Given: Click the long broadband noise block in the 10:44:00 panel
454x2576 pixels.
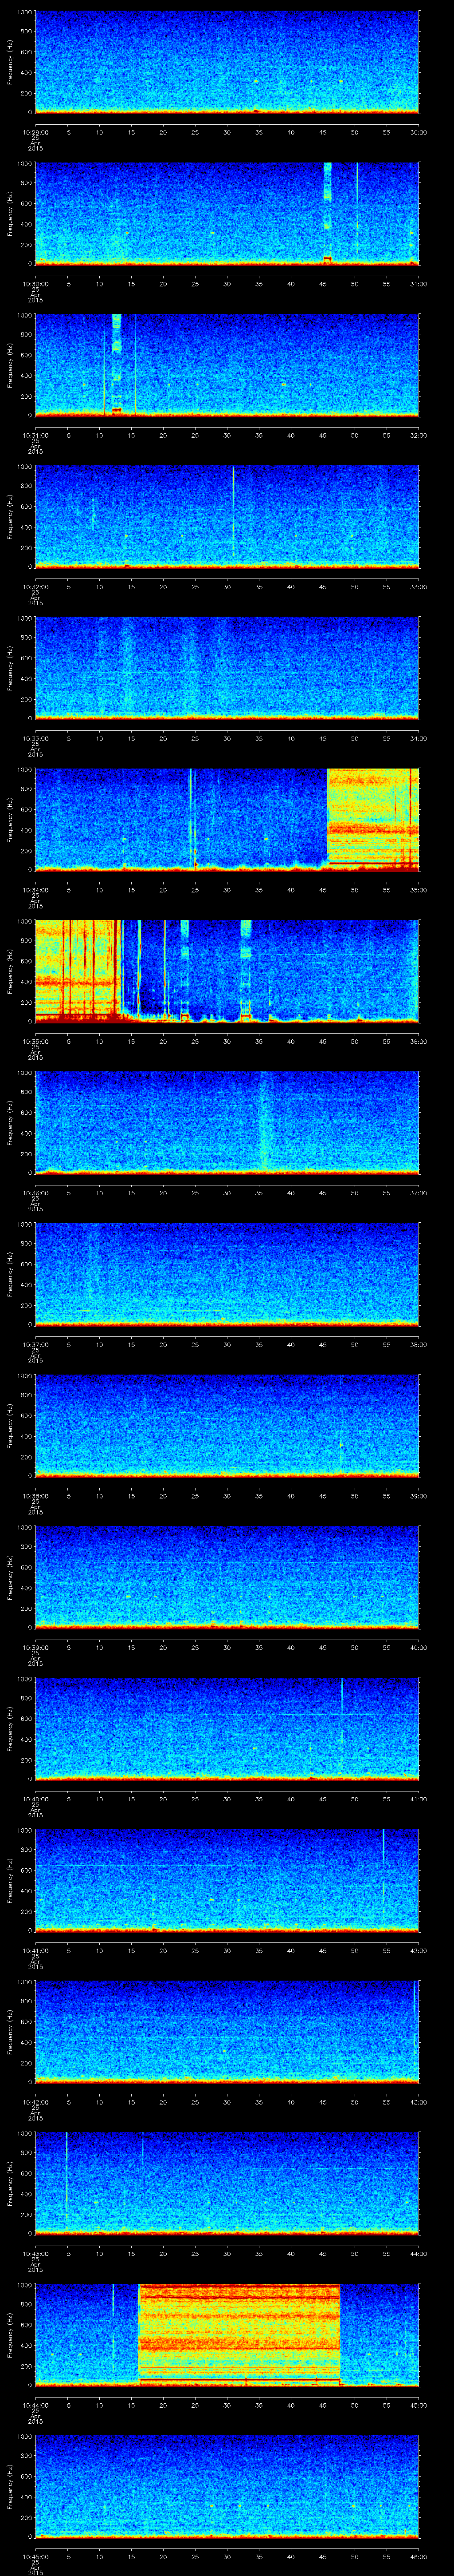Looking at the screenshot, I should coord(239,2335).
